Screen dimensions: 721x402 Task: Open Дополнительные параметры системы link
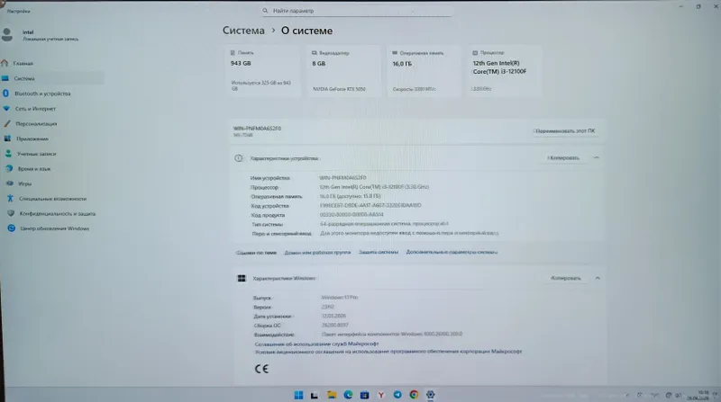pyautogui.click(x=452, y=252)
